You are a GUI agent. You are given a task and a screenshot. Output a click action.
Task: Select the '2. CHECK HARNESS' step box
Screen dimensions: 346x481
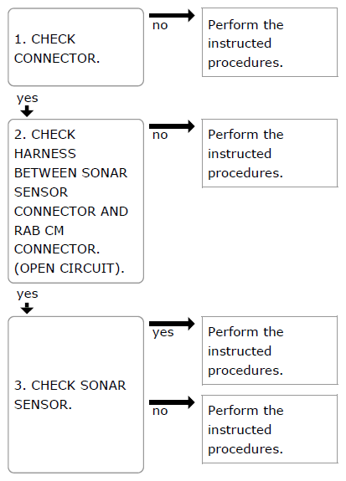click(76, 201)
